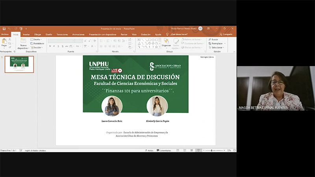Open Contorno de forma dropdown

(x=193, y=43)
